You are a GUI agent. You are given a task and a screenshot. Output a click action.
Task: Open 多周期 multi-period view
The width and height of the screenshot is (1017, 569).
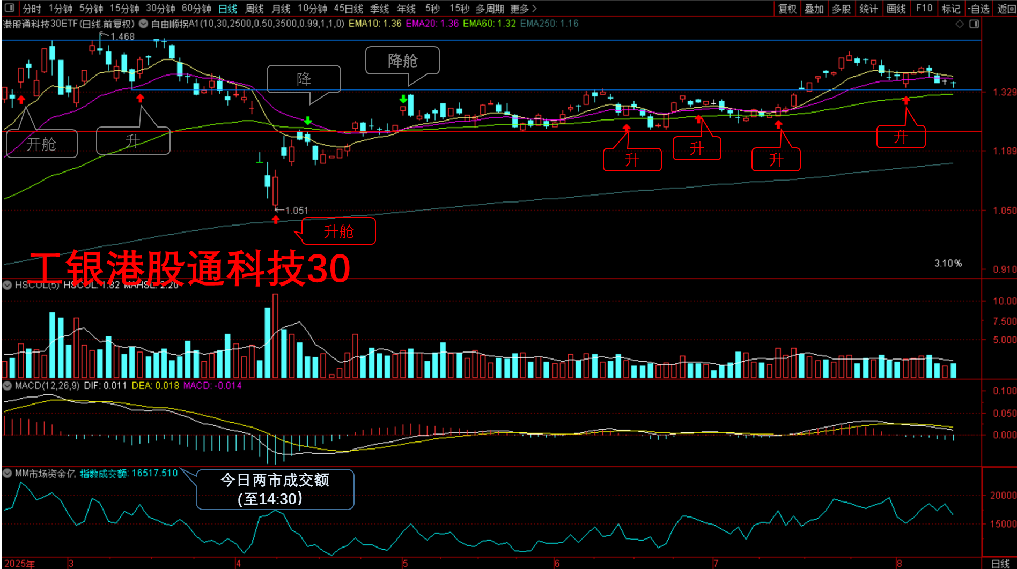pos(489,9)
